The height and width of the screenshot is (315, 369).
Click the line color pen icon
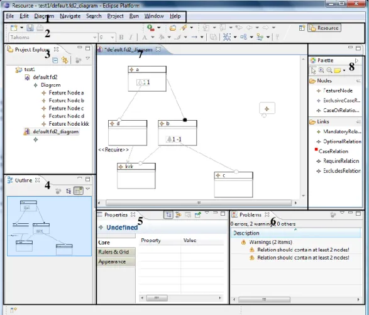178,37
